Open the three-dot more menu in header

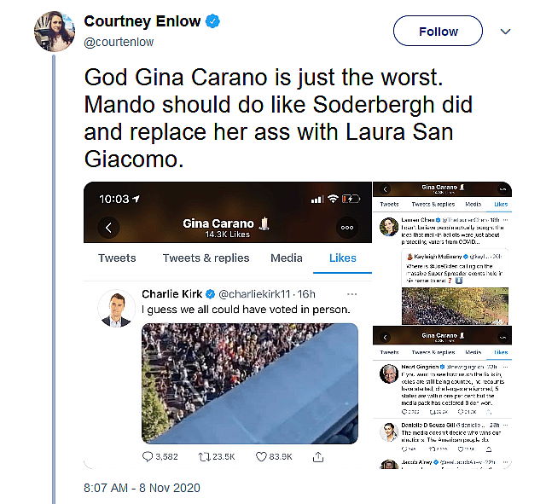(346, 228)
